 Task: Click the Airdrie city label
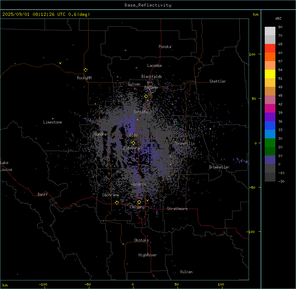tap(138, 184)
